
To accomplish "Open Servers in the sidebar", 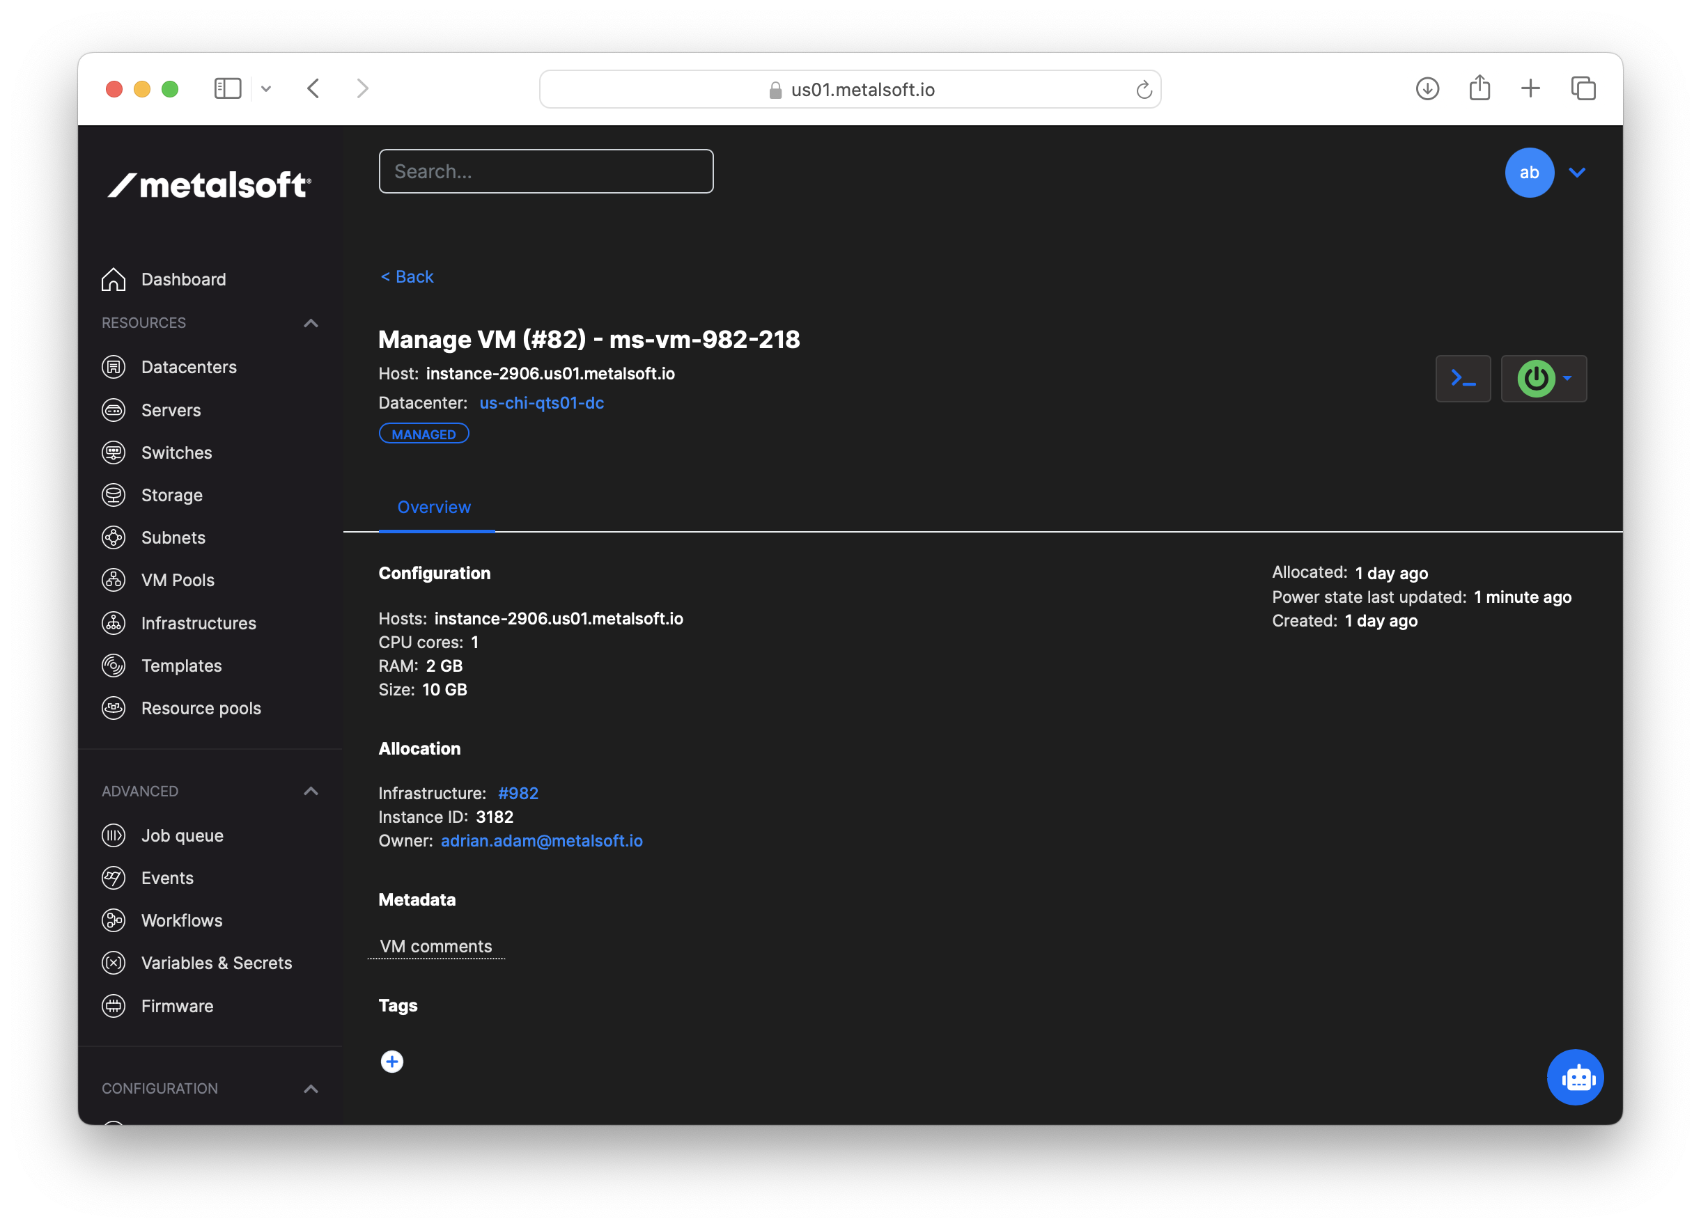I will click(x=171, y=410).
